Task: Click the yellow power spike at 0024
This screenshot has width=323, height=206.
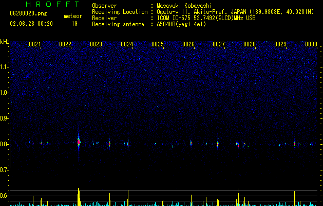Action: click(x=128, y=198)
